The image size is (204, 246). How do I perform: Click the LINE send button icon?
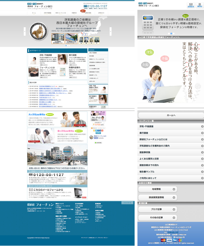click(x=98, y=143)
